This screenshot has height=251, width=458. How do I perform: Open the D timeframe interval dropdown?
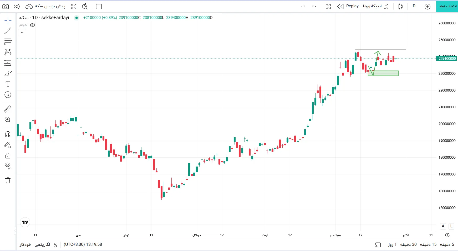[x=414, y=6]
